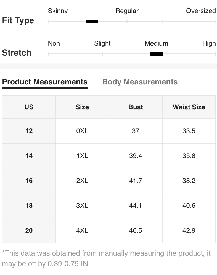The height and width of the screenshot is (275, 217).
Task: Select the 3XL size cell
Action: [x=82, y=206]
